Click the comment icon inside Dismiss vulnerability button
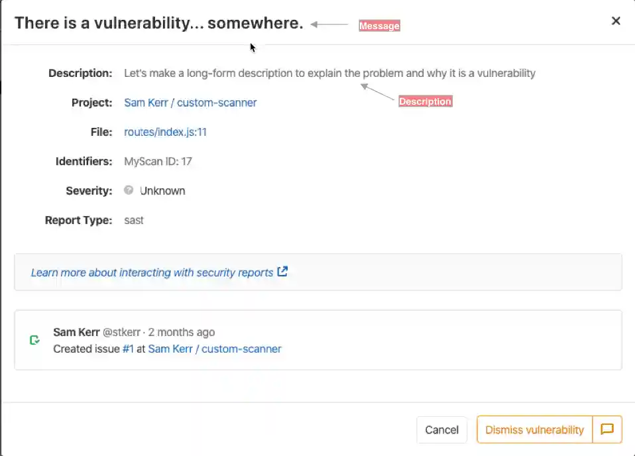635x456 pixels. coord(607,429)
